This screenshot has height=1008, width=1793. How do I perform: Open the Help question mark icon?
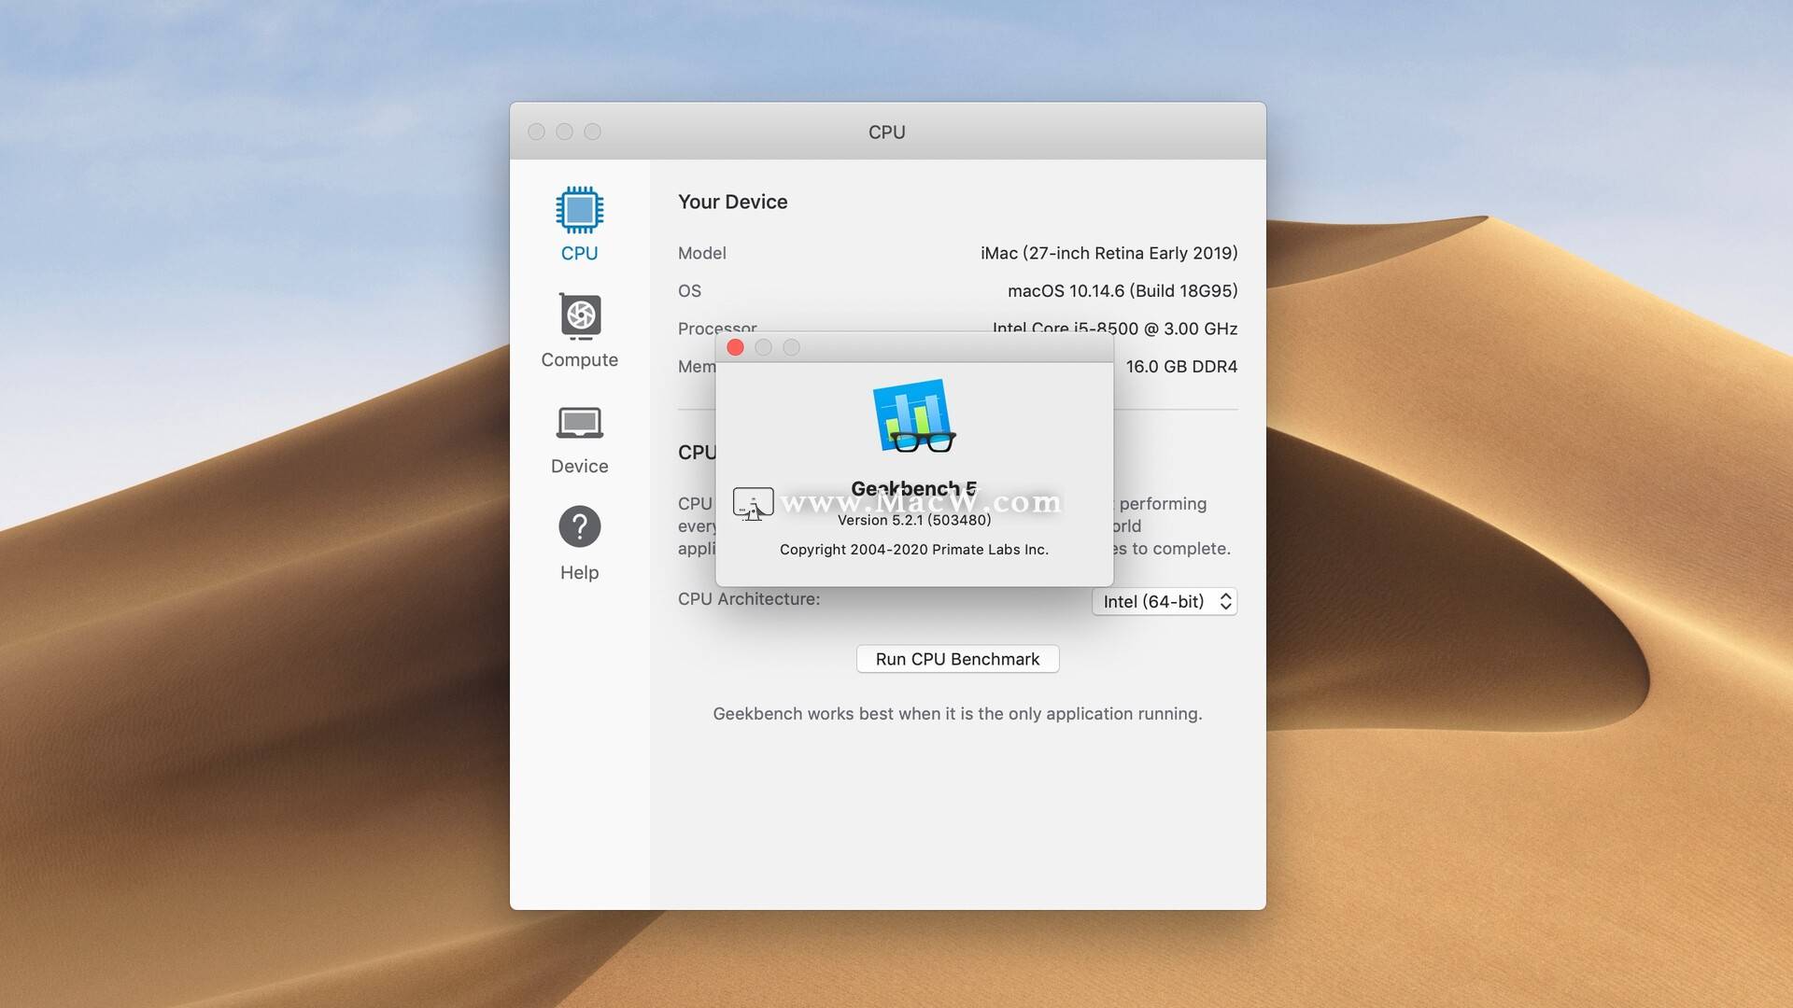579,526
